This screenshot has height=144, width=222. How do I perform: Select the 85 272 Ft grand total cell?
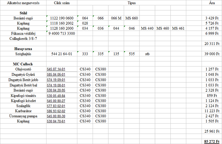[212, 142]
